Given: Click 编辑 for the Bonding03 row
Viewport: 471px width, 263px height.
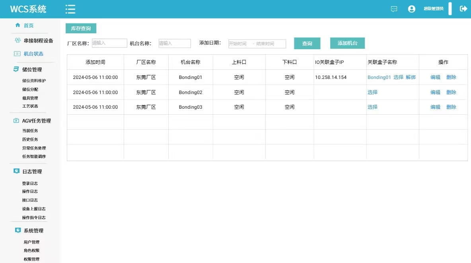Looking at the screenshot, I should 435,107.
